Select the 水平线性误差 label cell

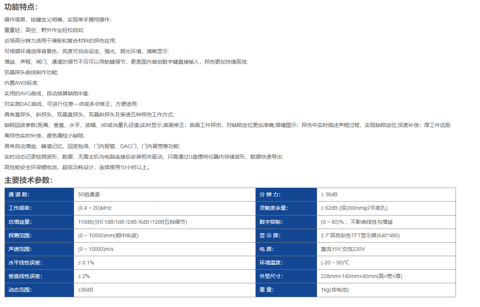[x=39, y=263]
